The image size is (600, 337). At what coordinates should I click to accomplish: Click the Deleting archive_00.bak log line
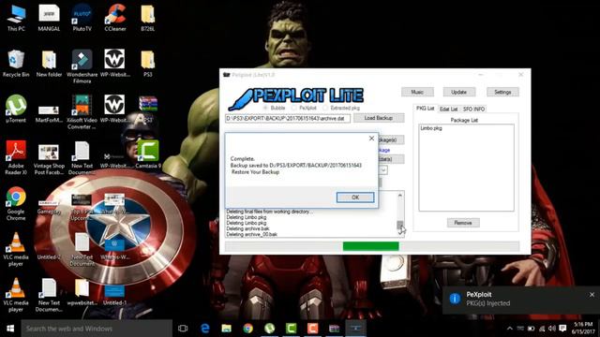[x=252, y=234]
